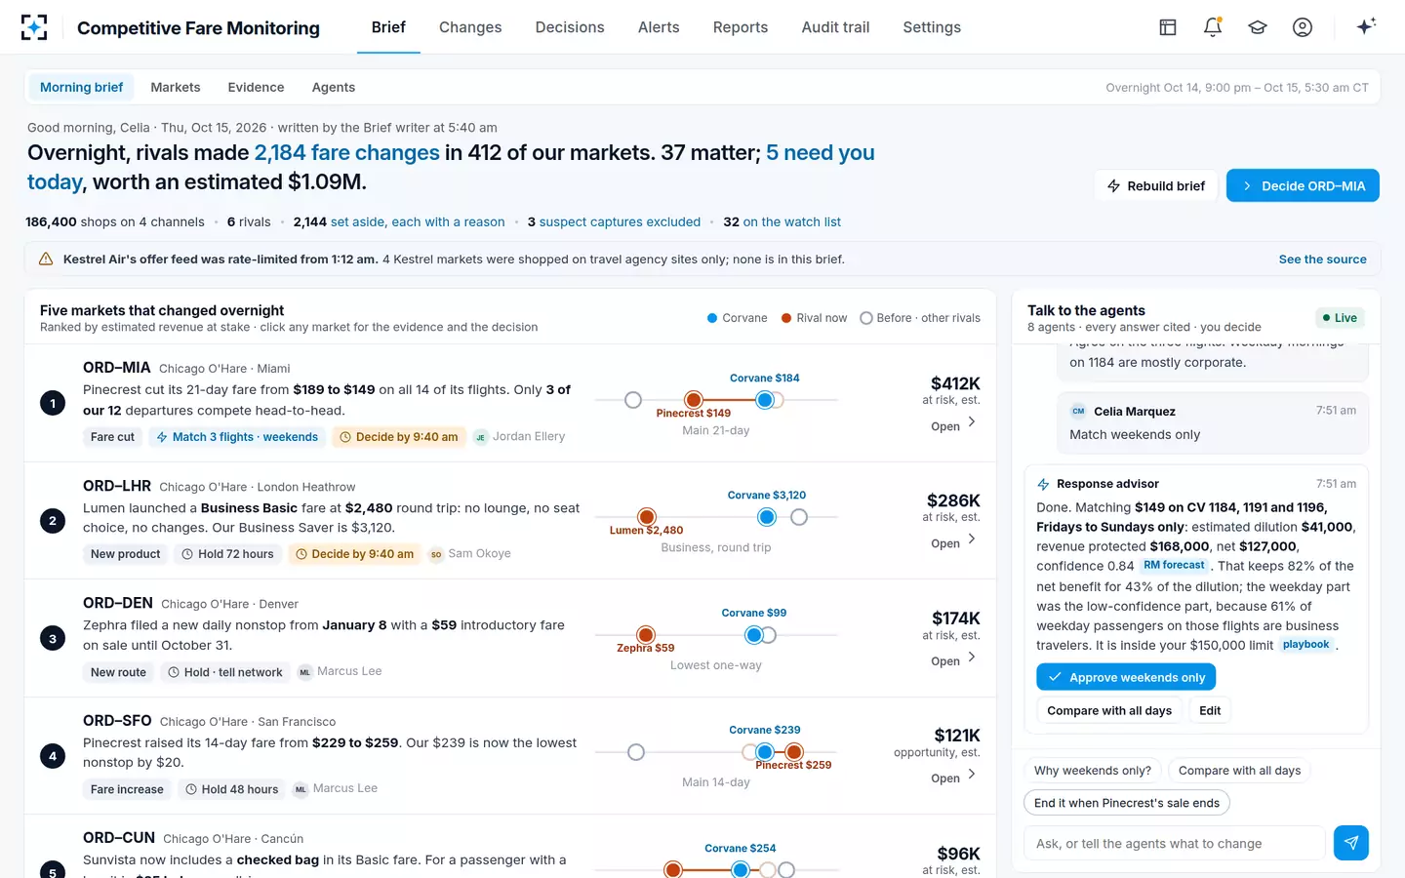This screenshot has height=878, width=1405.
Task: Click 2,184 fare changes link in headline
Action: coord(346,152)
